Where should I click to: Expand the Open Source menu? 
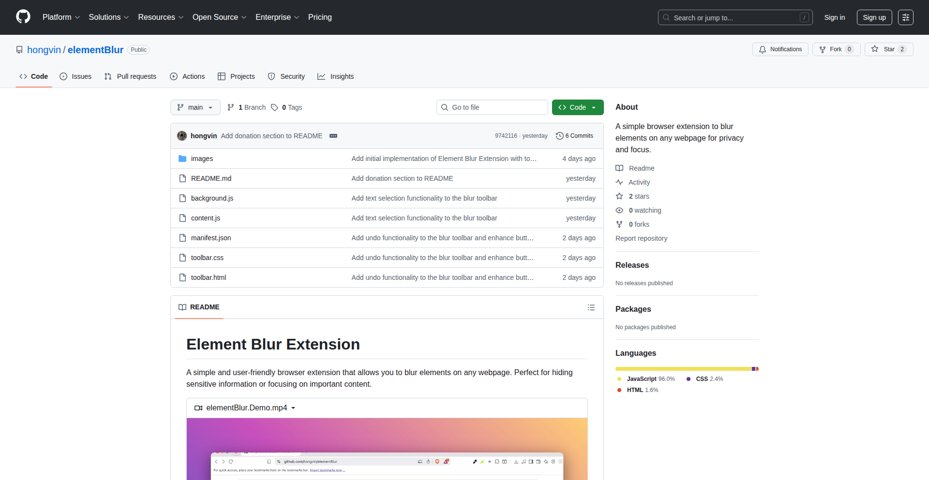(x=219, y=17)
